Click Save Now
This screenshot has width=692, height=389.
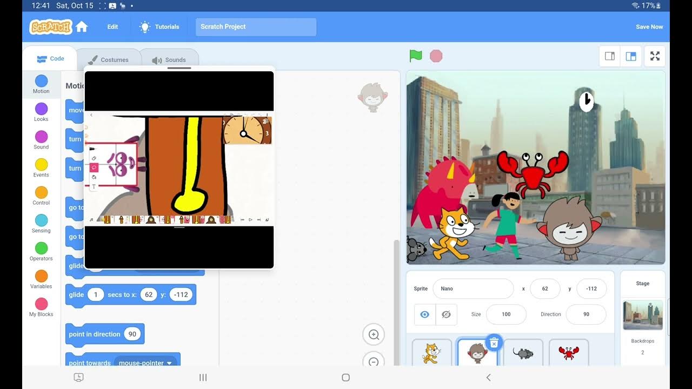(x=649, y=26)
